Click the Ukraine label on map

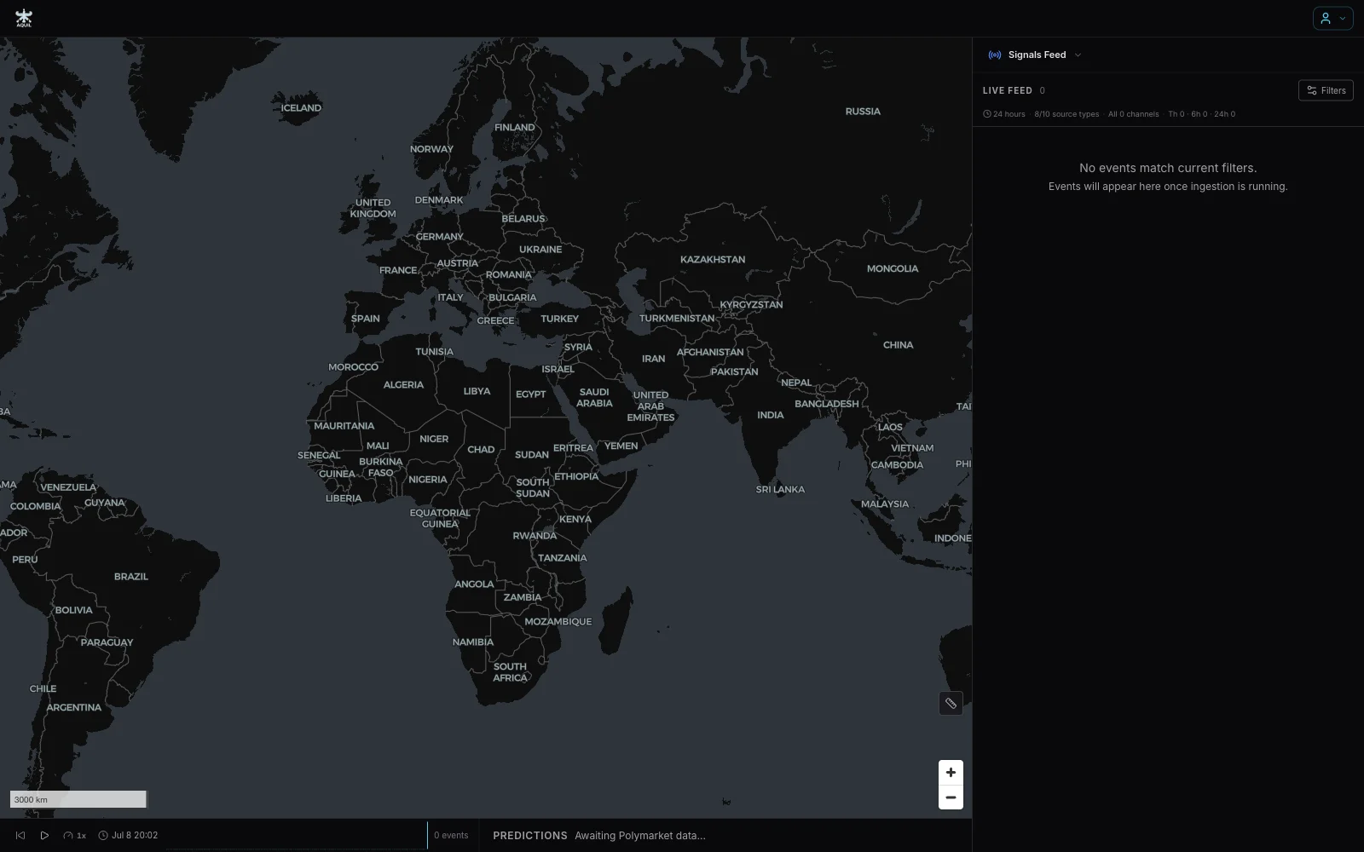(540, 250)
